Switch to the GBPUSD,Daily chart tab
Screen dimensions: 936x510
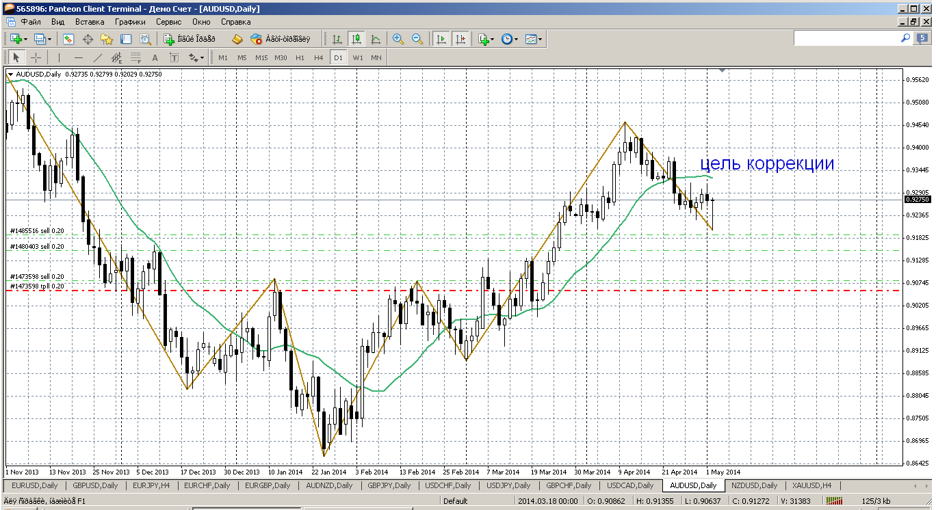[x=95, y=485]
